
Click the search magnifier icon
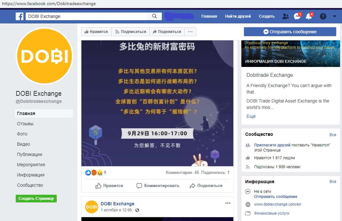tap(154, 16)
